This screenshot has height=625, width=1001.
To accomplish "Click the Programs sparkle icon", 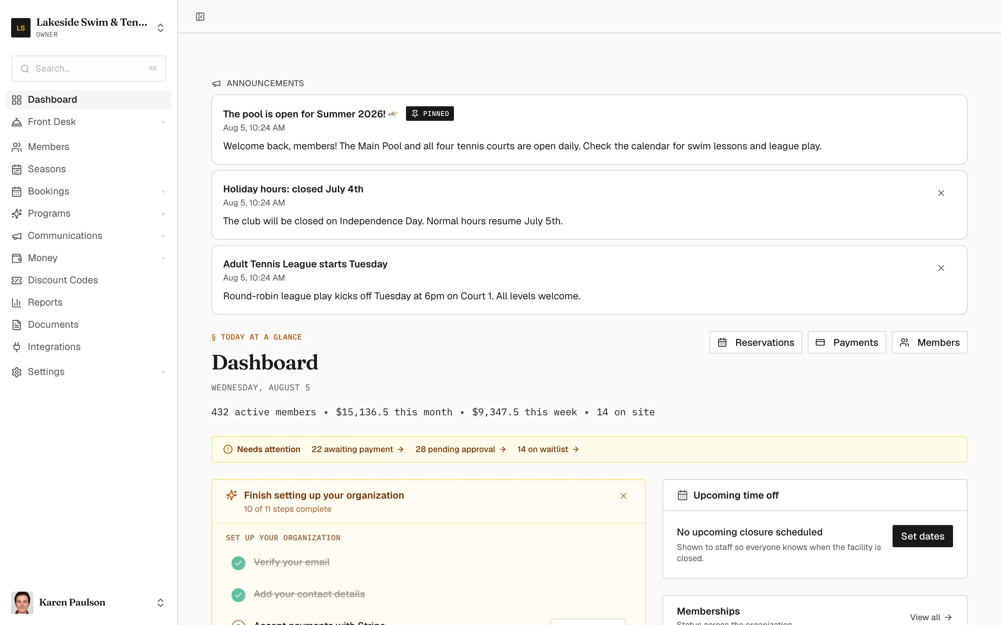I will 17,214.
